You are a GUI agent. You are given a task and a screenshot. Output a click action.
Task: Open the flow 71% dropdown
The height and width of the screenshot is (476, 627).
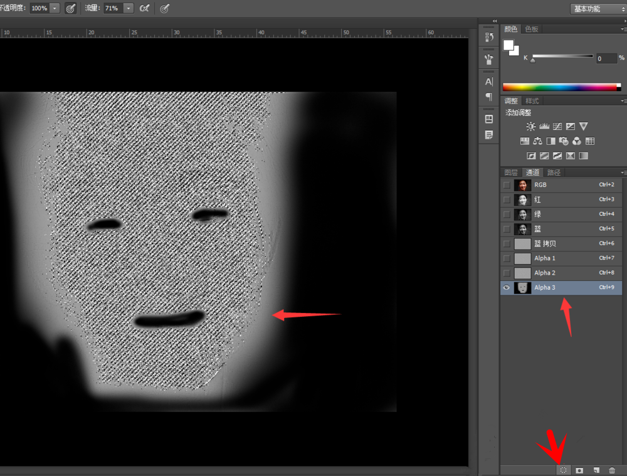129,8
